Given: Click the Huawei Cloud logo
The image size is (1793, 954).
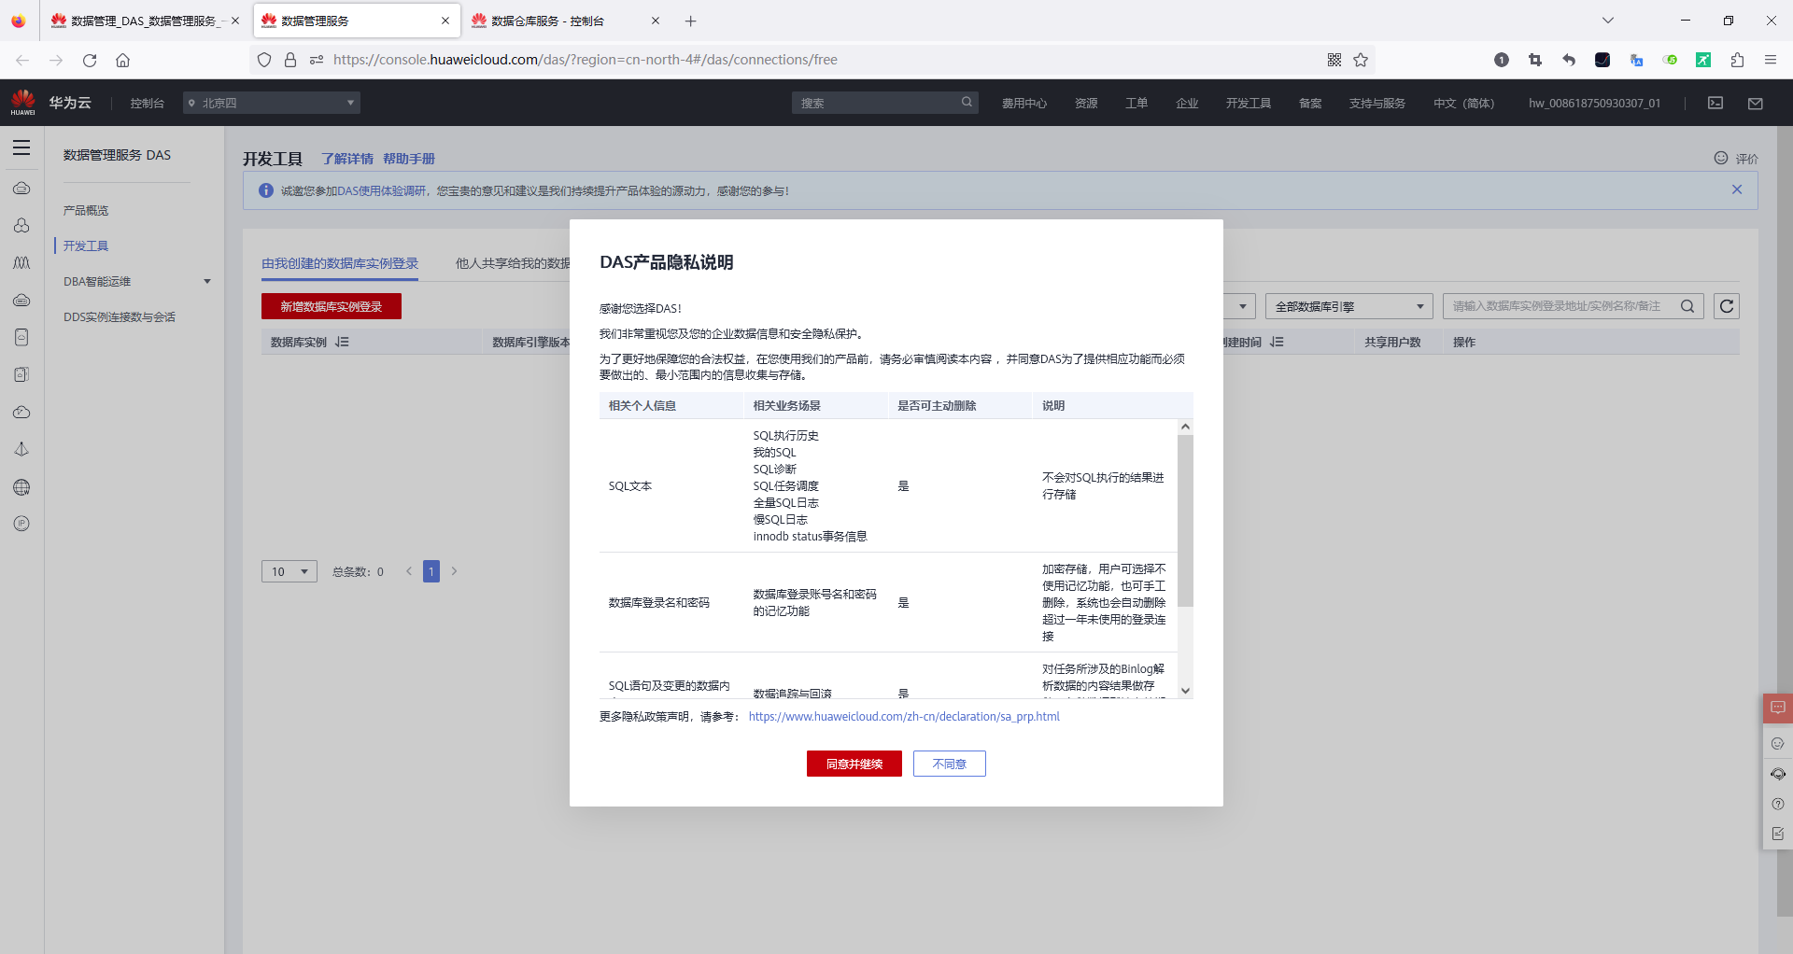Looking at the screenshot, I should (x=21, y=102).
